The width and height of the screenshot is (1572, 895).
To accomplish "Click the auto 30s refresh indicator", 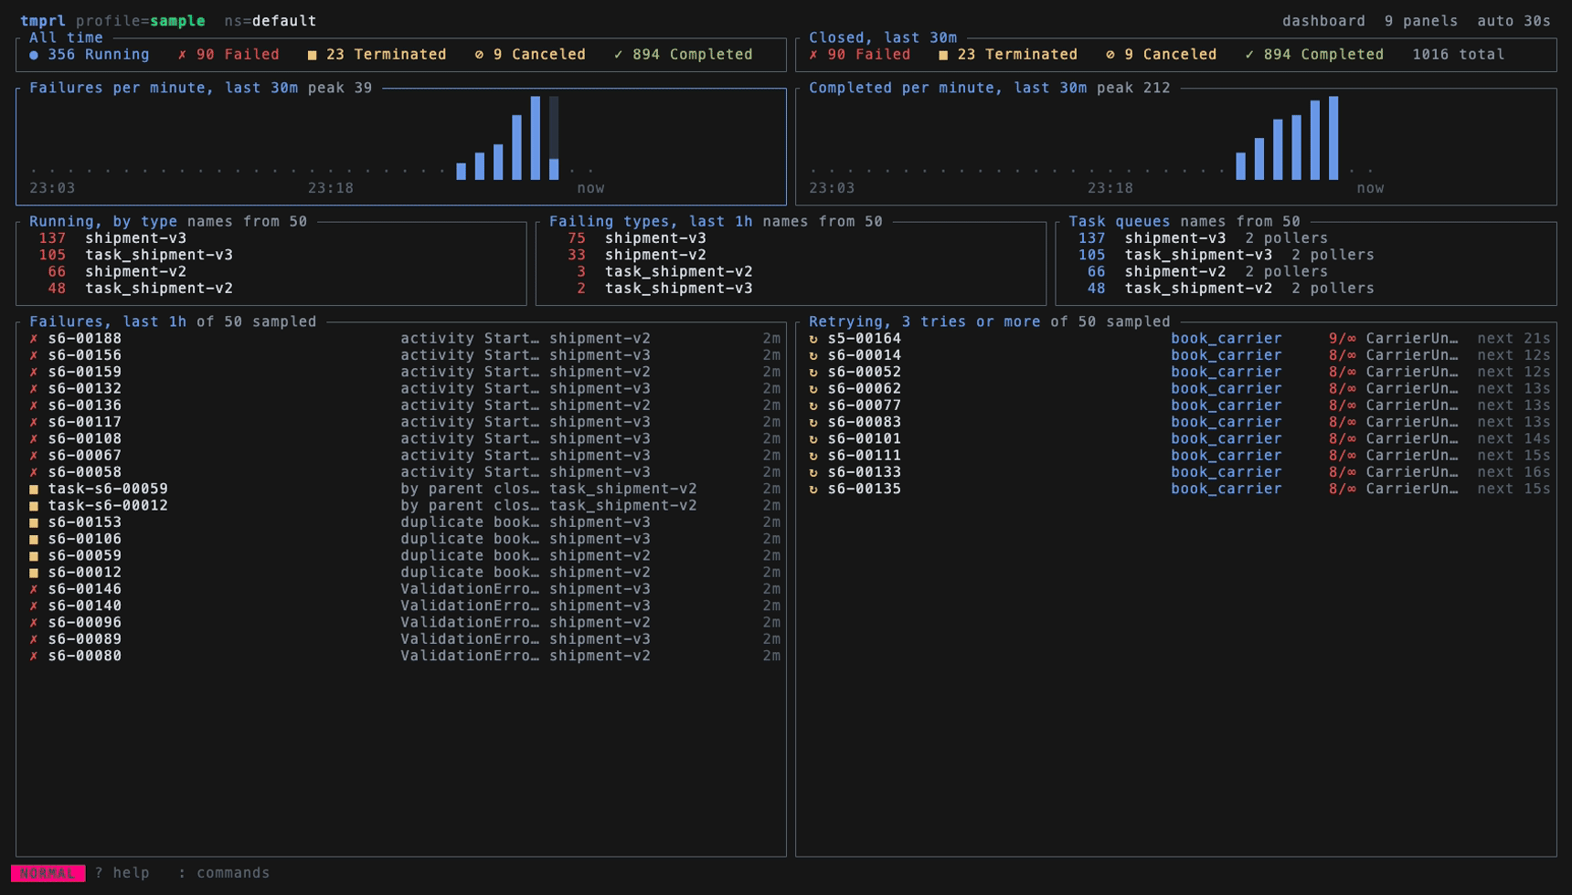I will (1514, 21).
